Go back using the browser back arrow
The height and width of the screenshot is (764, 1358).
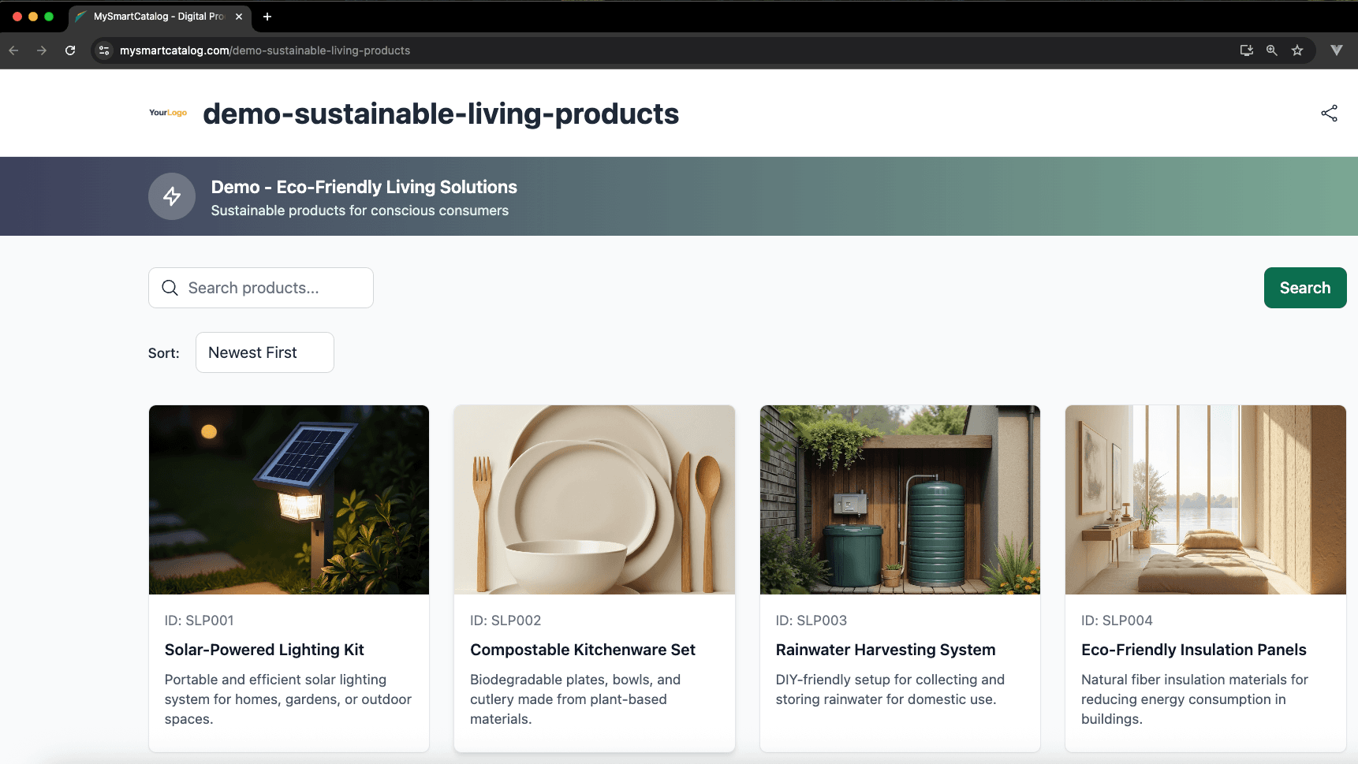(13, 50)
